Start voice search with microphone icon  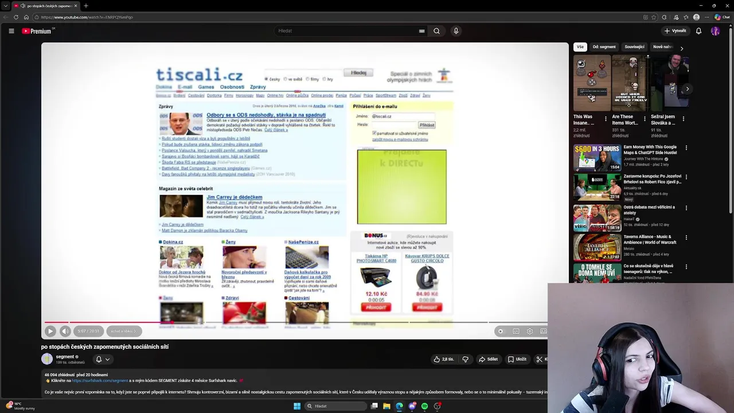[x=456, y=31]
